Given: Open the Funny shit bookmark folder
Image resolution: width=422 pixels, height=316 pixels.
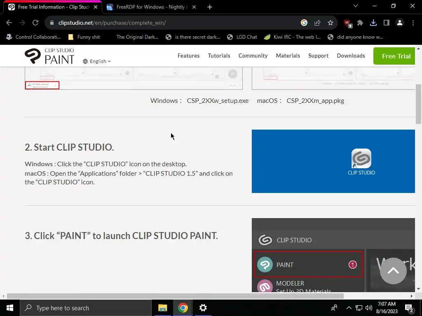Looking at the screenshot, I should click(84, 37).
